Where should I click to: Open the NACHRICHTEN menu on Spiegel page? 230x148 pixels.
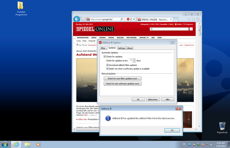(x=83, y=38)
